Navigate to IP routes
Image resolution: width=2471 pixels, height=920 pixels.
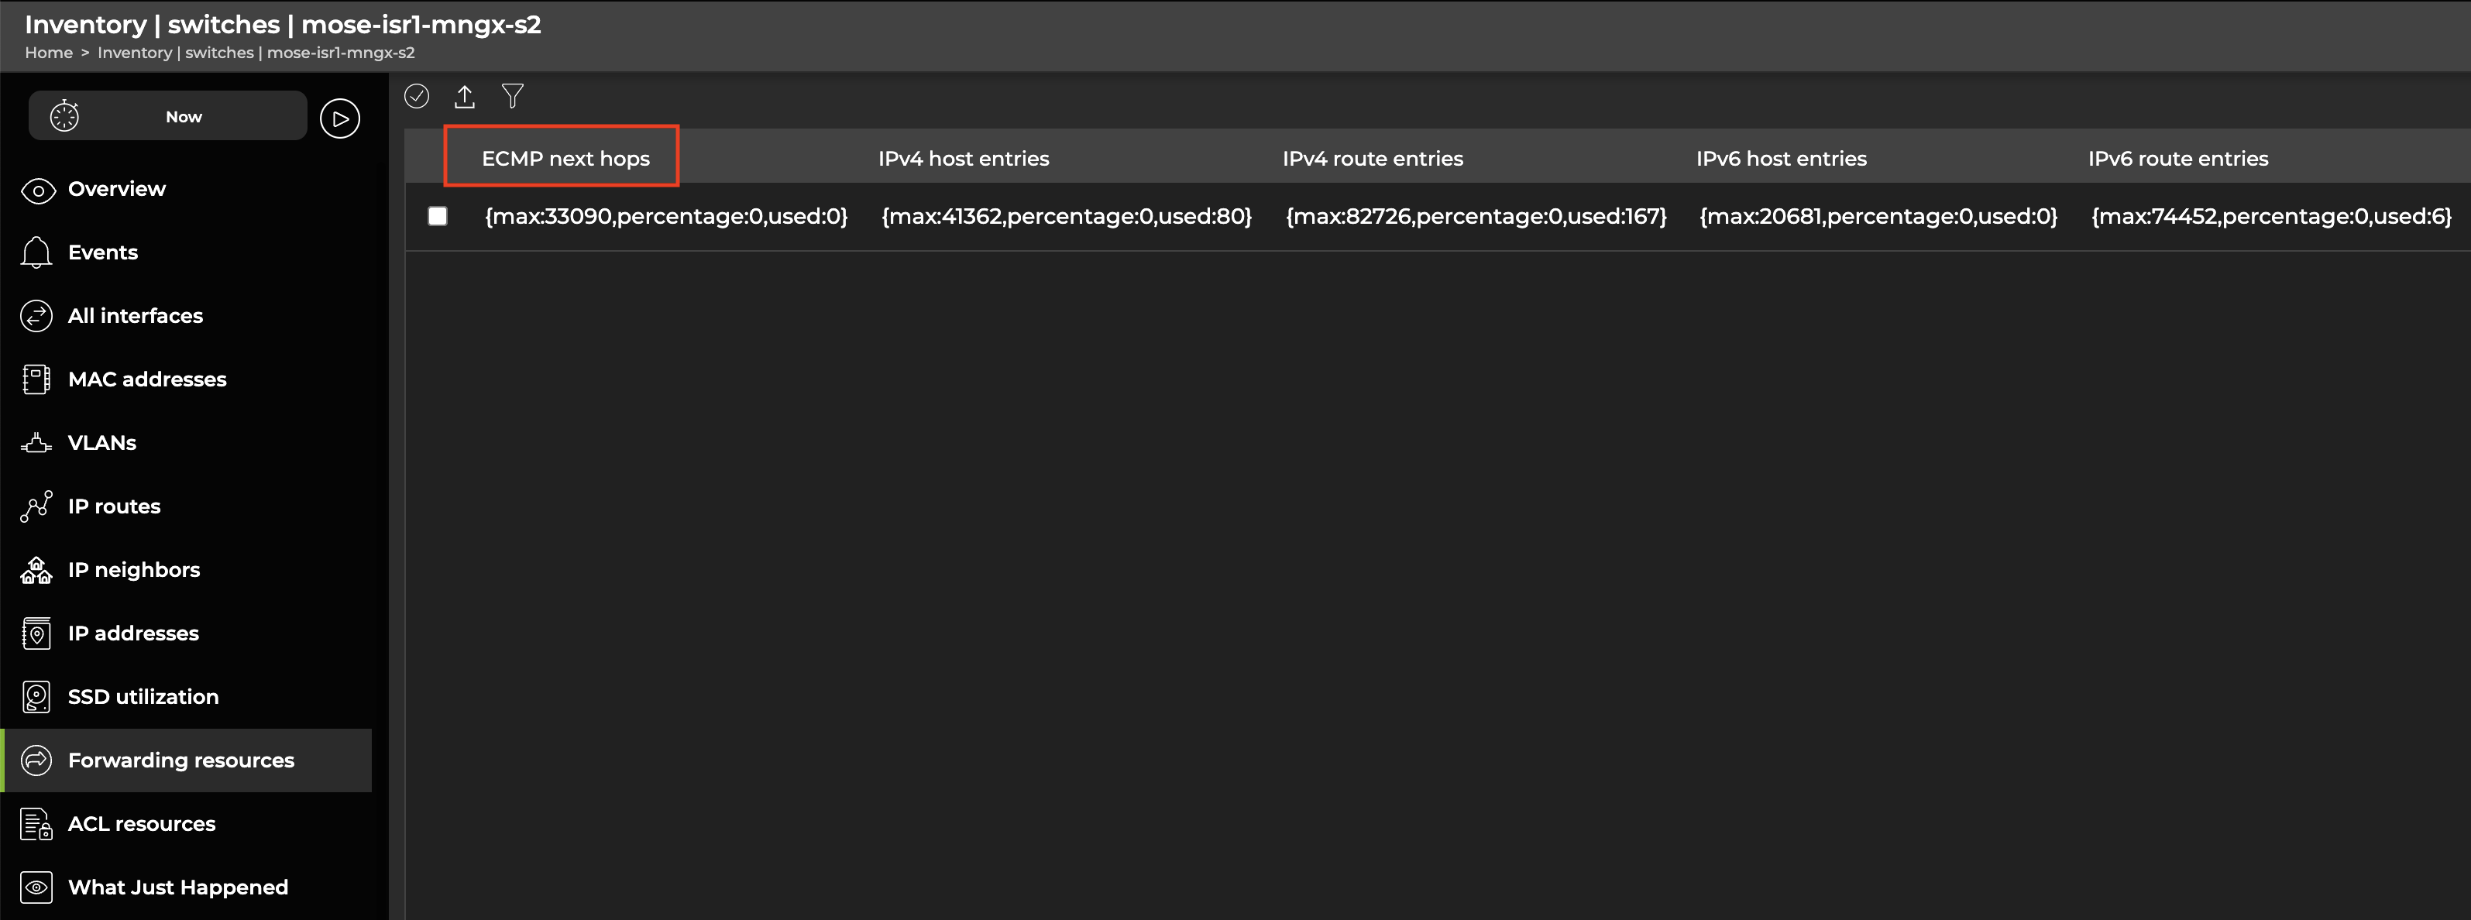113,506
